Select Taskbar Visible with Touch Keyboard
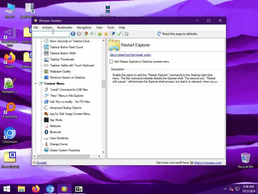The width and height of the screenshot is (258, 194). point(72,65)
